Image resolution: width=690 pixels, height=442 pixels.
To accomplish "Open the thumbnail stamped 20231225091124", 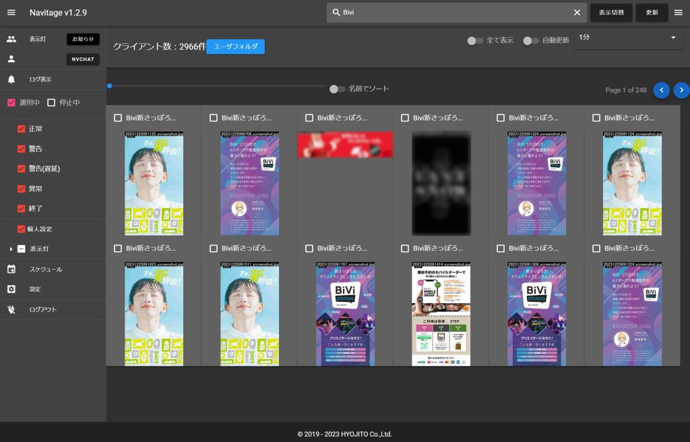I will click(x=632, y=183).
